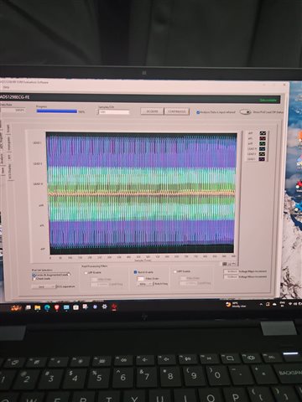Open the Notch Freq dropdown

click(145, 284)
